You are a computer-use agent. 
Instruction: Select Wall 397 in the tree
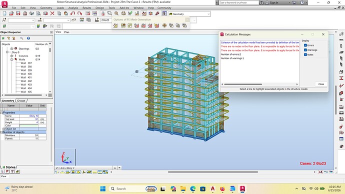(26, 63)
